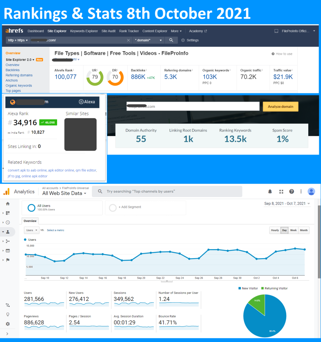Open Audience person icon in sidebar
321x342 pixels.
[8, 232]
